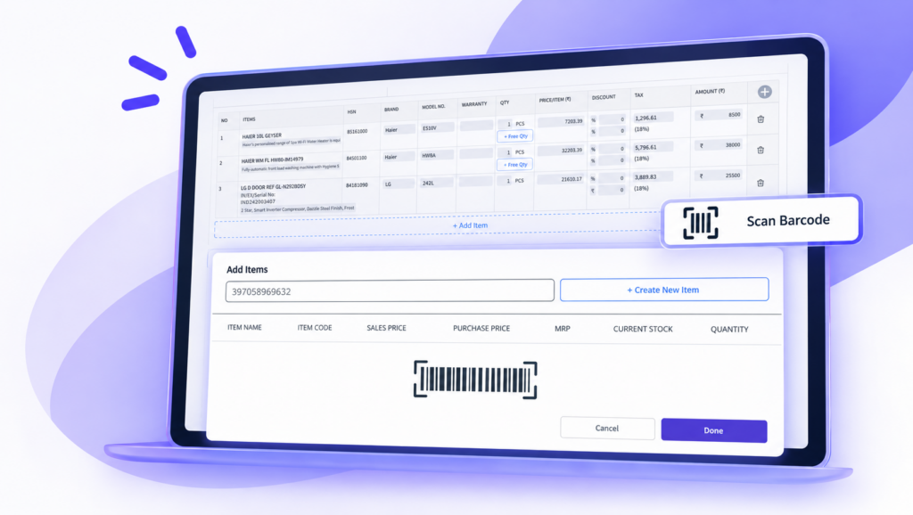Click HSN code 85161000
Image resolution: width=913 pixels, height=515 pixels.
(x=357, y=132)
